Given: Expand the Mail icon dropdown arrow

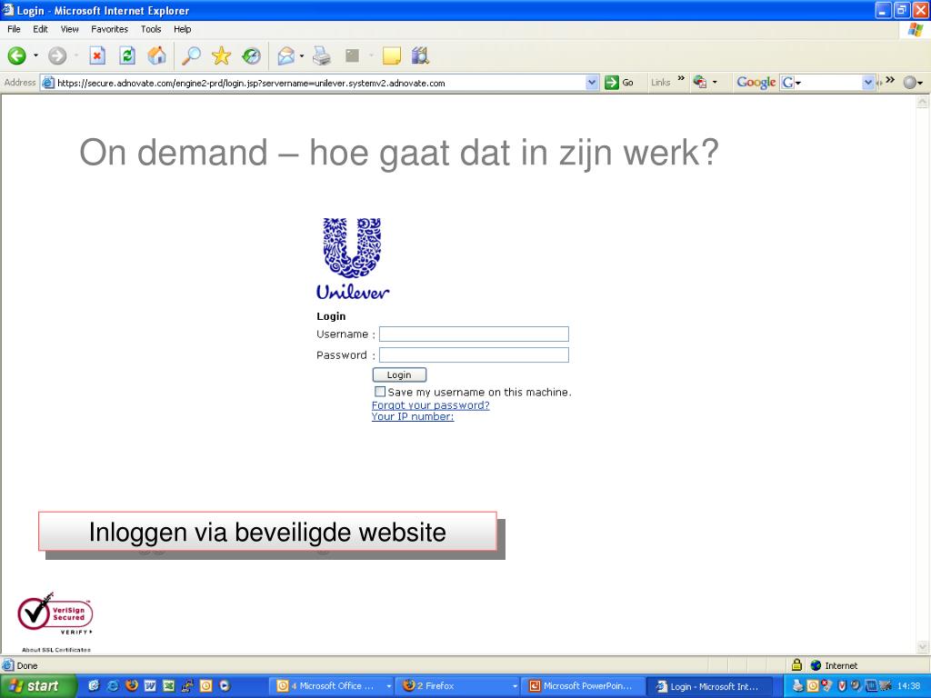Looking at the screenshot, I should coord(302,56).
